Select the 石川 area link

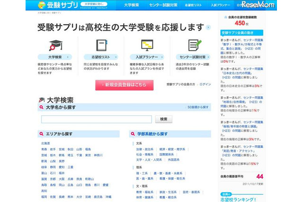[53, 173]
